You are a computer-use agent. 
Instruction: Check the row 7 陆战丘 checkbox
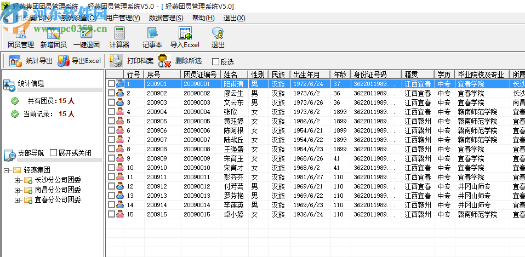point(111,140)
